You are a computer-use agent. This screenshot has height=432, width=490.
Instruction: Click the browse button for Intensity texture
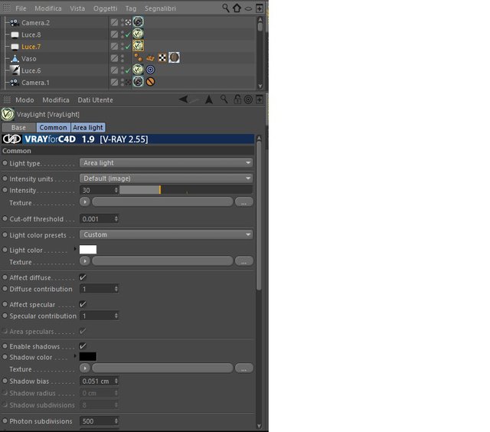pyautogui.click(x=243, y=202)
